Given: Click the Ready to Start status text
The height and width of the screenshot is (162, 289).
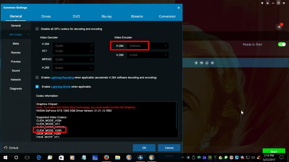Looking at the screenshot, I should (x=252, y=45).
